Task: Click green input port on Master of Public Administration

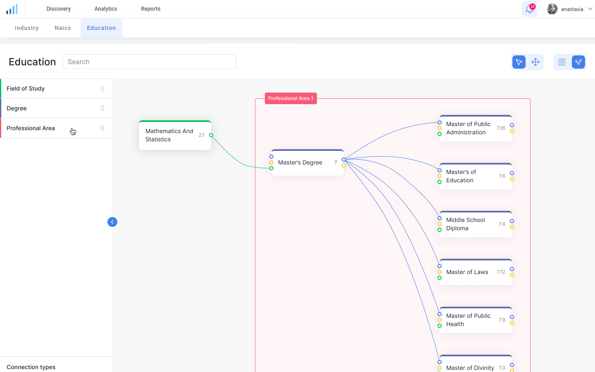Action: click(440, 134)
